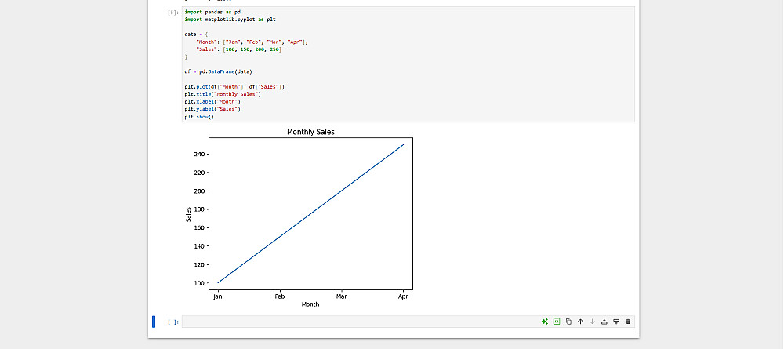Click the green sparkle AI icon
Viewport: 784px width, 349px height.
(544, 322)
